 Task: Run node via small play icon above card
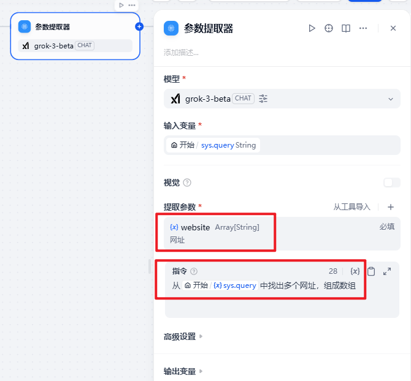(x=121, y=6)
